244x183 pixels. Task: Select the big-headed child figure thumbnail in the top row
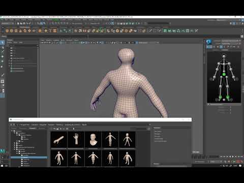pos(127,140)
